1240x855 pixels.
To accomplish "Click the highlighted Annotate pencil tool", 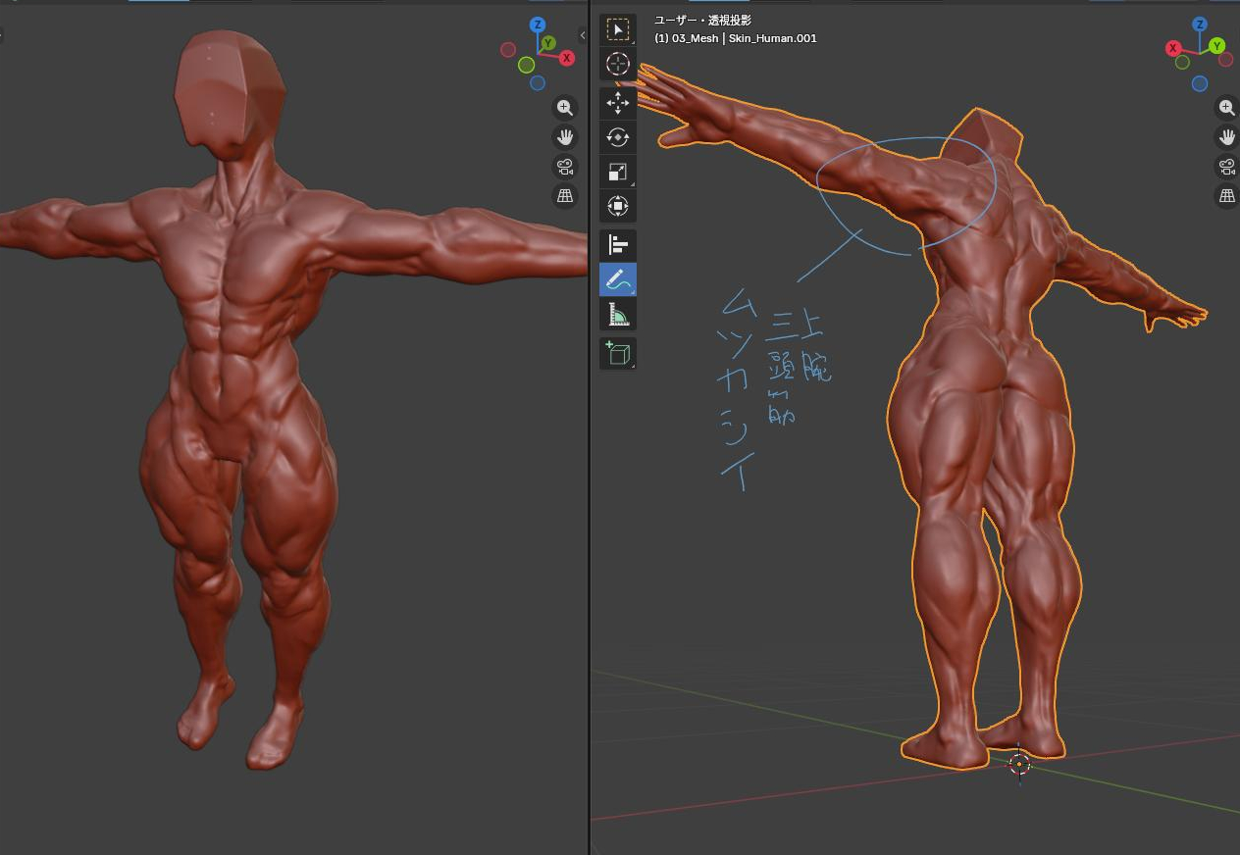I will point(617,279).
